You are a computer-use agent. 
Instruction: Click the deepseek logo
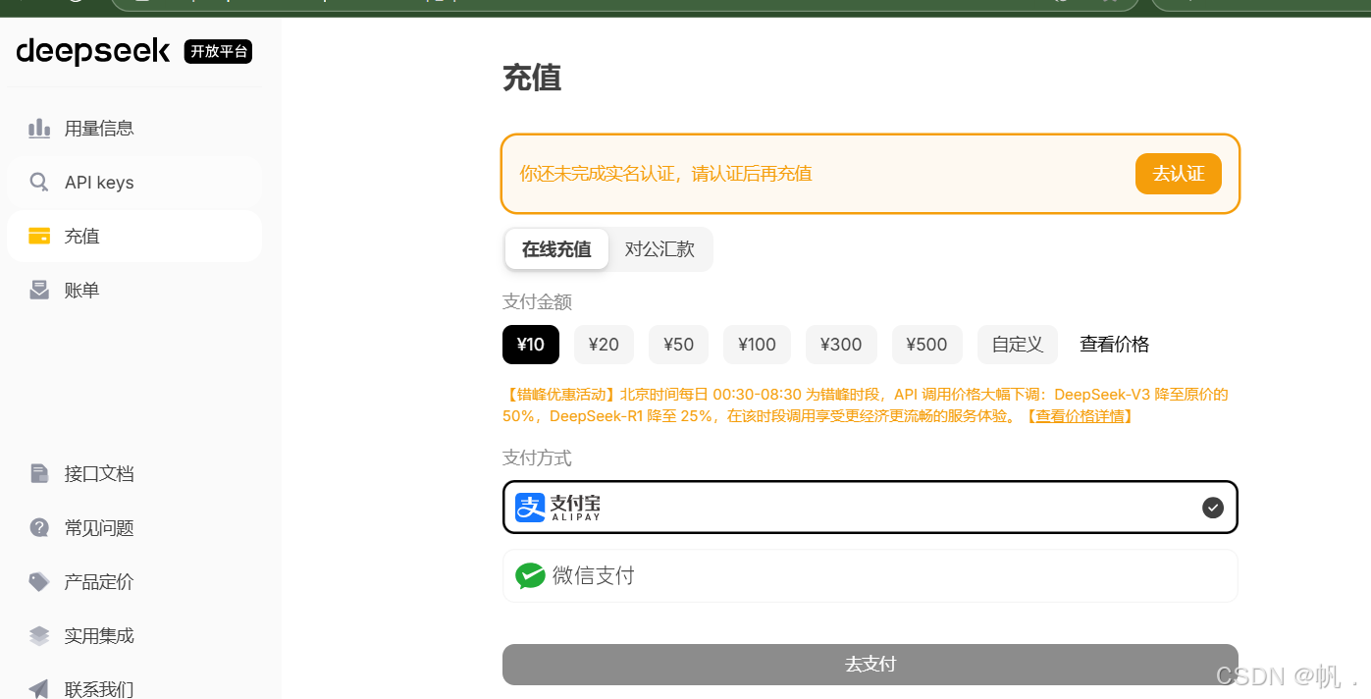pyautogui.click(x=93, y=51)
